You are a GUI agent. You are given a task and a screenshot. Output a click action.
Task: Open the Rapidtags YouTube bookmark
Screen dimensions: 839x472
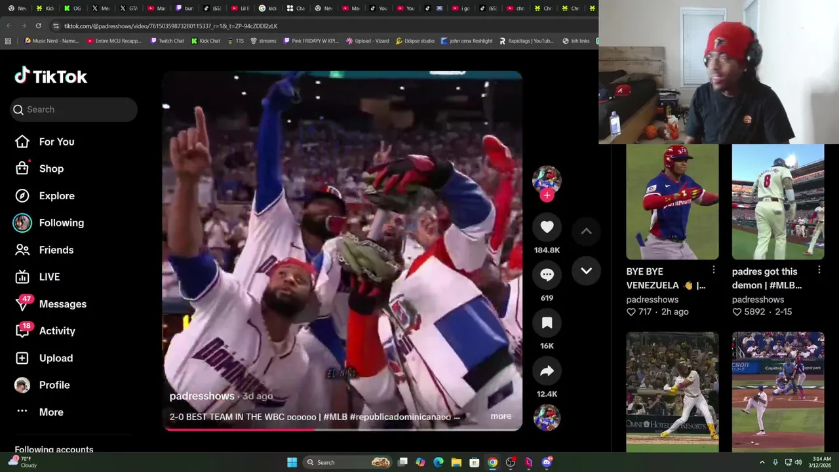pyautogui.click(x=526, y=41)
